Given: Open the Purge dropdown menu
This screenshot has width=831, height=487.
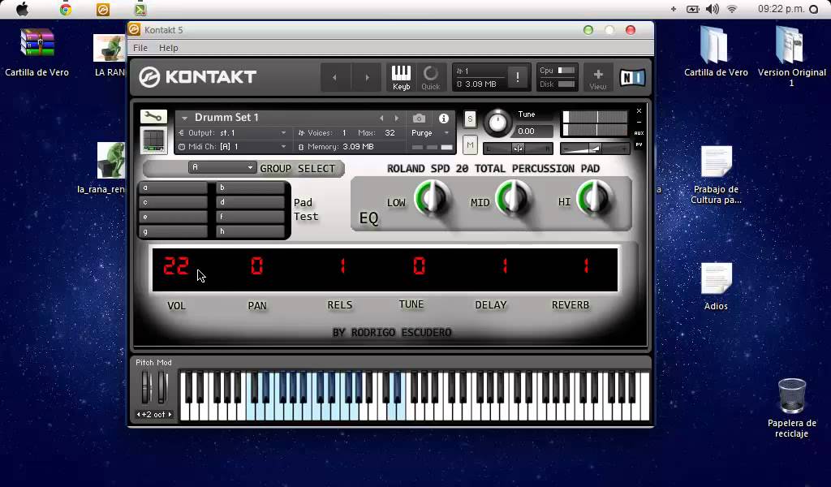Looking at the screenshot, I should [430, 133].
